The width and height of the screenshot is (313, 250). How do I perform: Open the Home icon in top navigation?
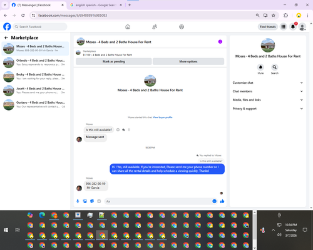[128, 27]
